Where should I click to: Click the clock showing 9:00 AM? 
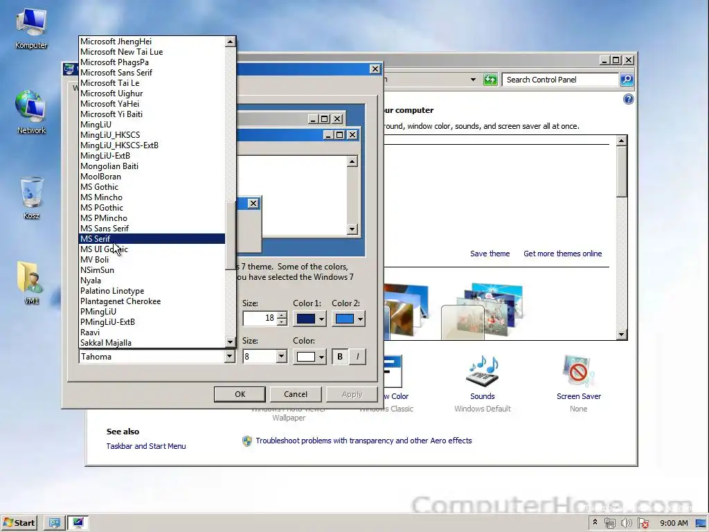(x=674, y=523)
